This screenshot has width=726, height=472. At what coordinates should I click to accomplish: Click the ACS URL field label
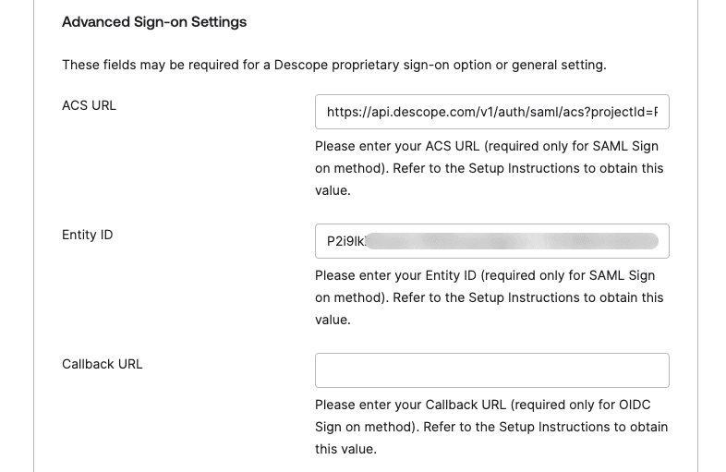pos(89,105)
